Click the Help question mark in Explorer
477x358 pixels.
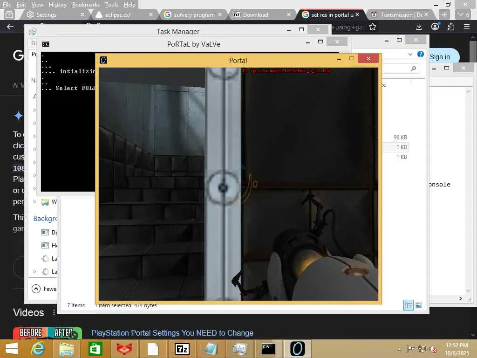click(x=421, y=54)
